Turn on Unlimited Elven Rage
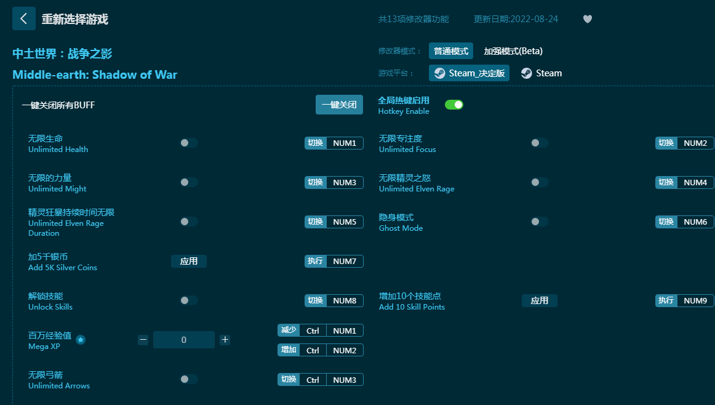Screen dimensions: 715x405 [x=539, y=182]
